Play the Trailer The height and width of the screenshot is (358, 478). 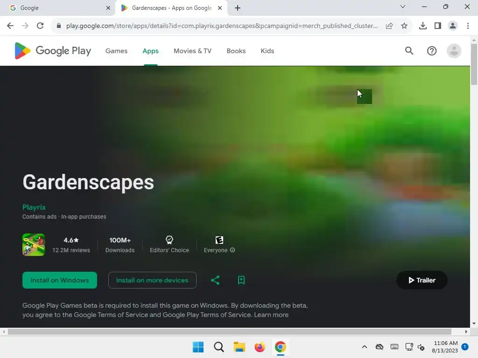(422, 280)
